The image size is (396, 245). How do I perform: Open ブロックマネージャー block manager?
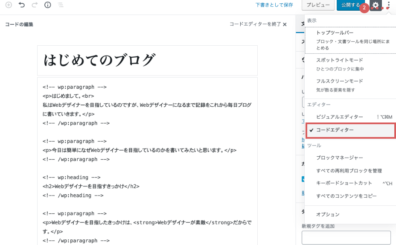coord(340,157)
